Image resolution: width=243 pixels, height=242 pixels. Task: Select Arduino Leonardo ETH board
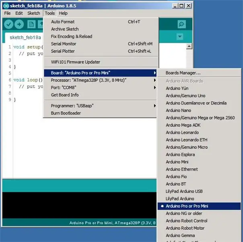[199, 140]
